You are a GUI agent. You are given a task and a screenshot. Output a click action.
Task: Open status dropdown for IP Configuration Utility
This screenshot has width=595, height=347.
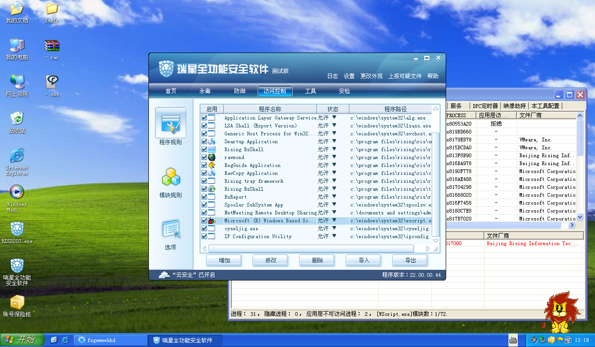[x=334, y=236]
